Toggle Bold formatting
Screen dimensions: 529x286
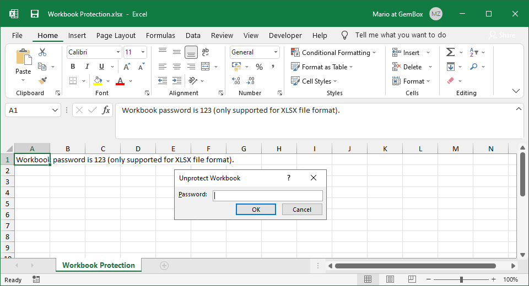click(x=73, y=67)
